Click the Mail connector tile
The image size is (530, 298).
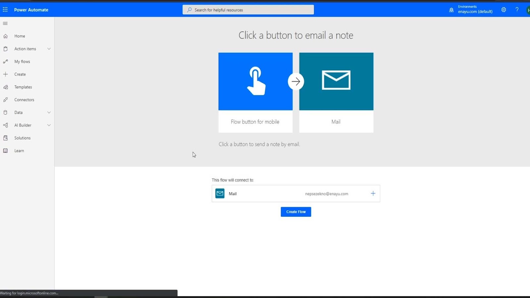(336, 93)
